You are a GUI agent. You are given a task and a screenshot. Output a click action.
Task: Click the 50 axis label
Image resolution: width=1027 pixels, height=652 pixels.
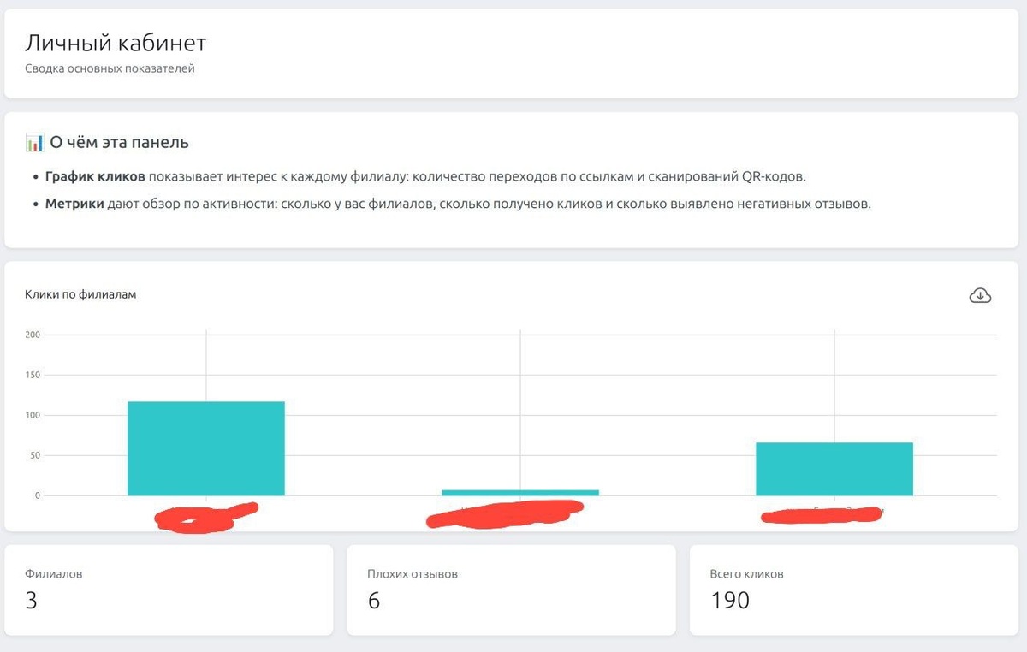click(35, 455)
